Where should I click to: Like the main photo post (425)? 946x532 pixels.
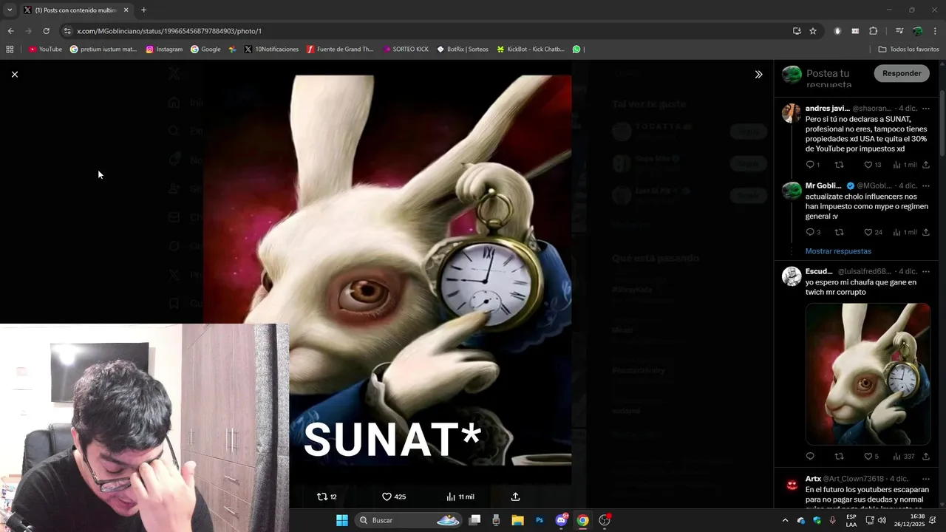pos(394,497)
